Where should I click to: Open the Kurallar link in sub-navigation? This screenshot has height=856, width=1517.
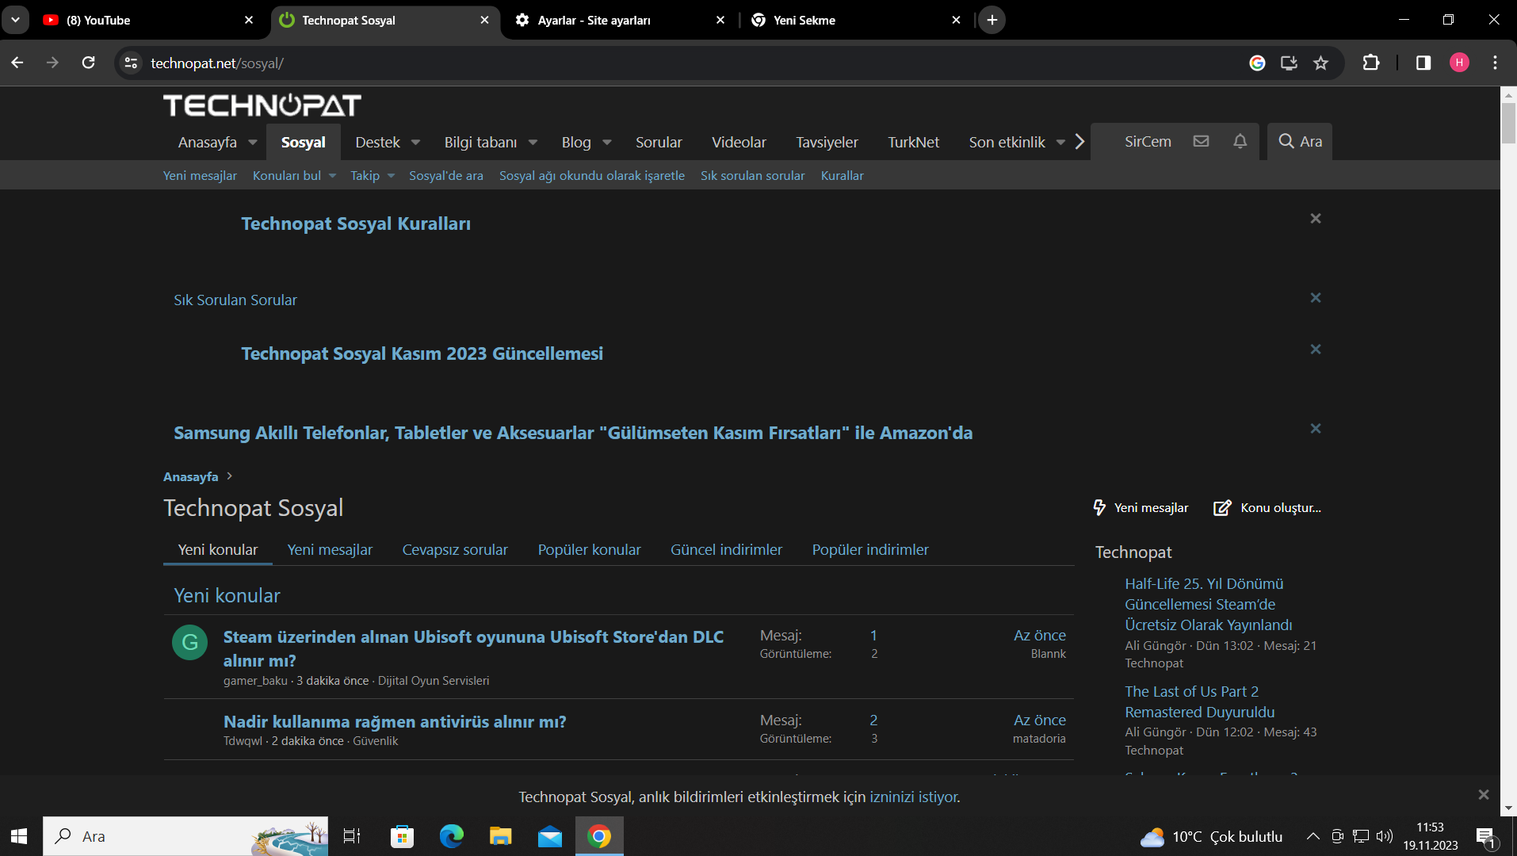tap(843, 175)
